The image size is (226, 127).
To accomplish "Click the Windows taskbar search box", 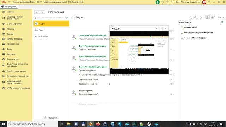I will click(x=32, y=124).
